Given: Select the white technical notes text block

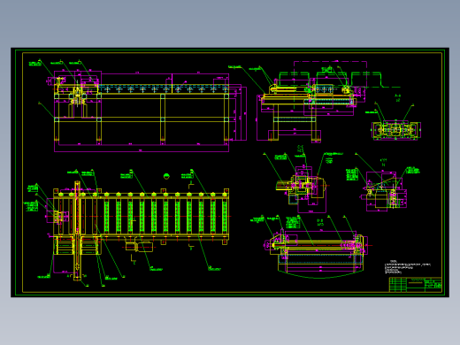Looking at the screenshot, I should coord(408,267).
